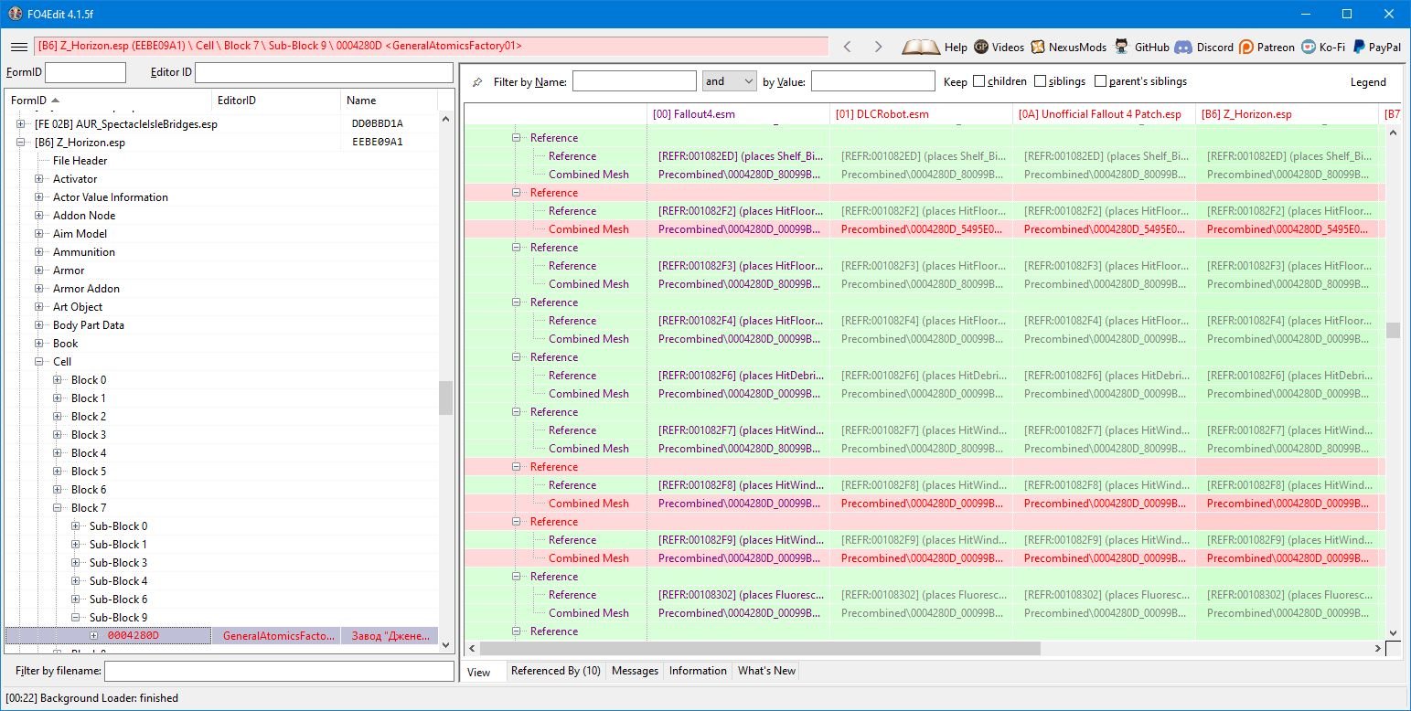Click the Videos link button

pos(999,47)
